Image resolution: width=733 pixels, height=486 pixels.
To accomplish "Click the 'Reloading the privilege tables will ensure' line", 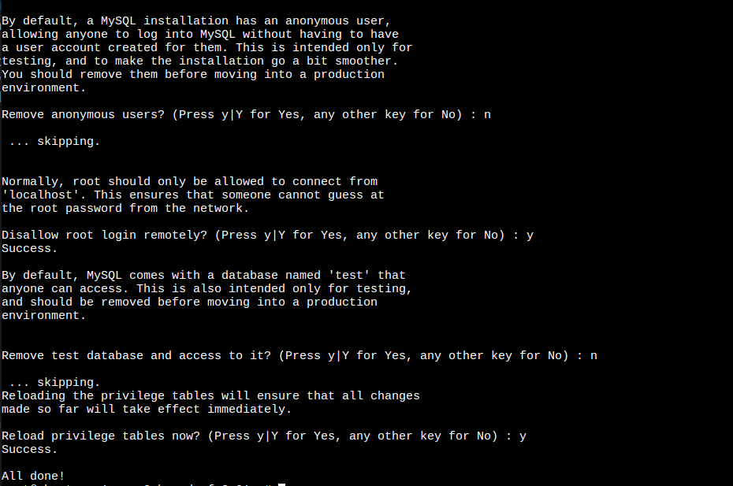I will pos(210,395).
